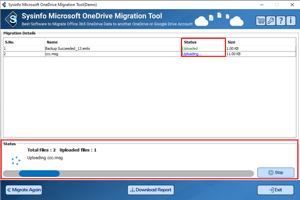This screenshot has height=200, width=300.
Task: Click serial number 2 cell
Action: (24, 54)
